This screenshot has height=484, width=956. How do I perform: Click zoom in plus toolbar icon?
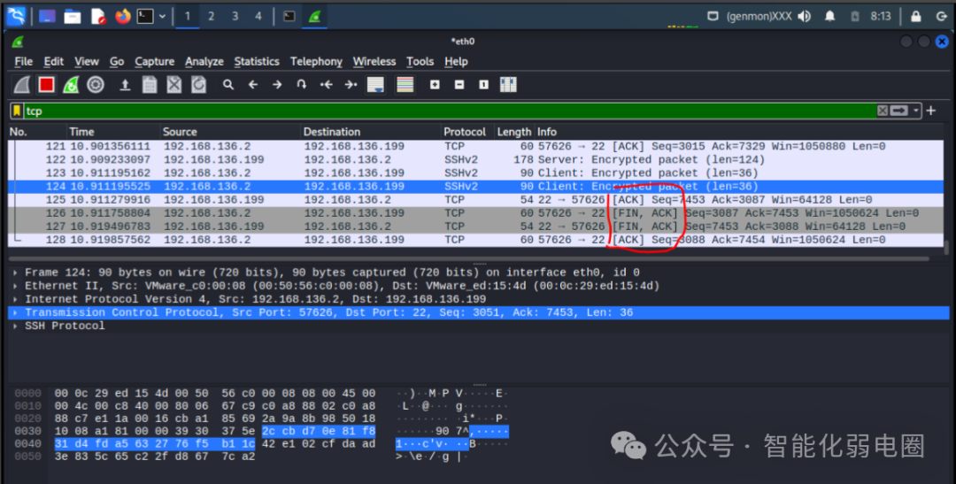point(435,85)
